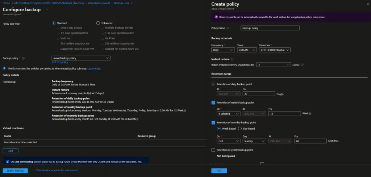Click weekly retention weeks field showing 12
371x177 pixels.
tap(285, 114)
